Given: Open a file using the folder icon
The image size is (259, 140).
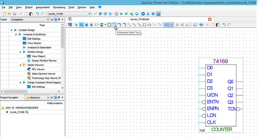Looking at the screenshot, I should tap(9, 14).
